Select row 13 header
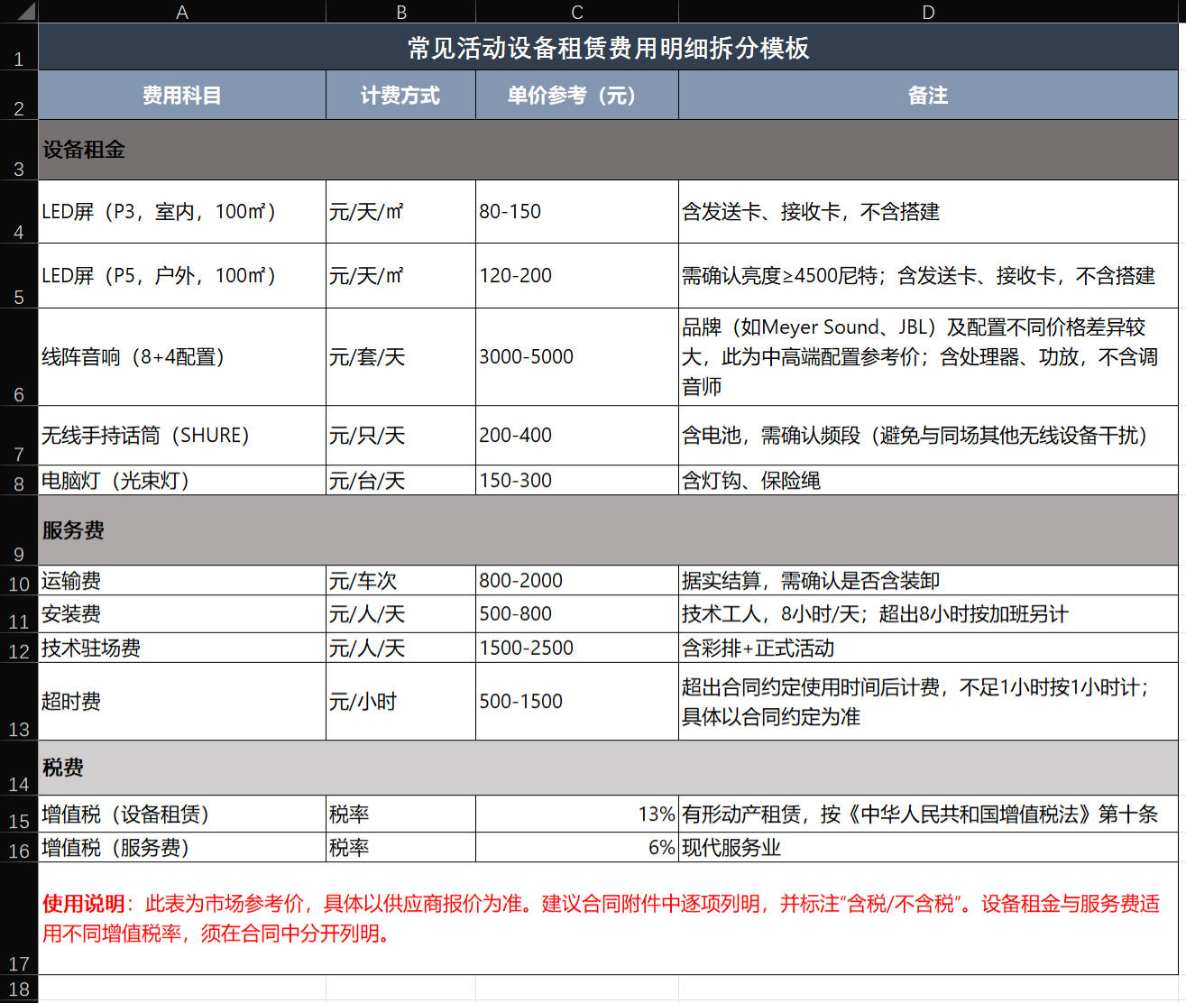Image resolution: width=1186 pixels, height=1003 pixels. coord(19,702)
